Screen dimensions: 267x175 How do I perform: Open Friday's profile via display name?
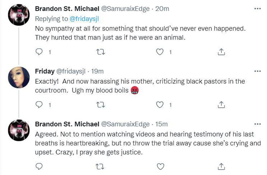click(x=45, y=72)
